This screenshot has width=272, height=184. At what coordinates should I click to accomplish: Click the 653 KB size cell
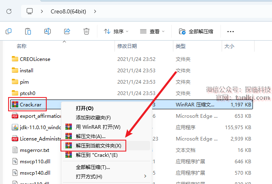click(243, 116)
